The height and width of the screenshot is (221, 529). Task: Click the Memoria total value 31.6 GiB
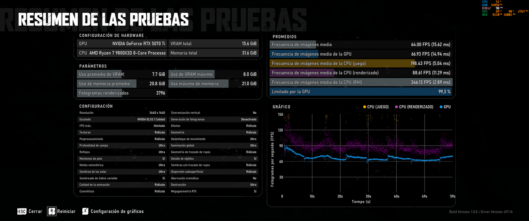tap(249, 53)
